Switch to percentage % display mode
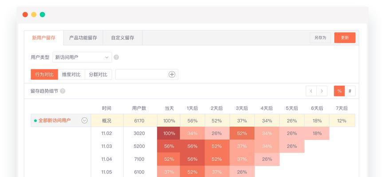Image resolution: width=385 pixels, height=177 pixels. (339, 91)
